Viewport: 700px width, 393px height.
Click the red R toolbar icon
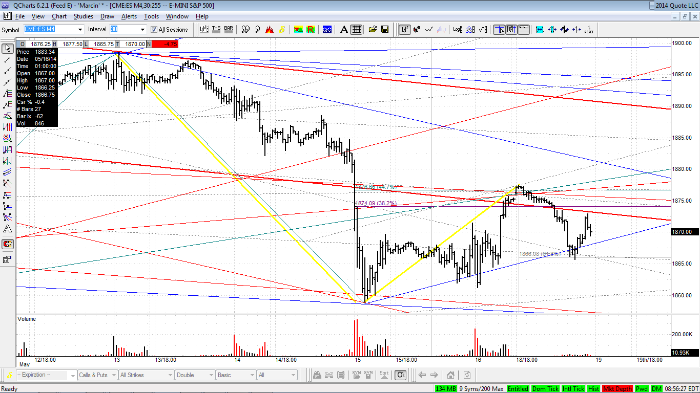pyautogui.click(x=311, y=30)
